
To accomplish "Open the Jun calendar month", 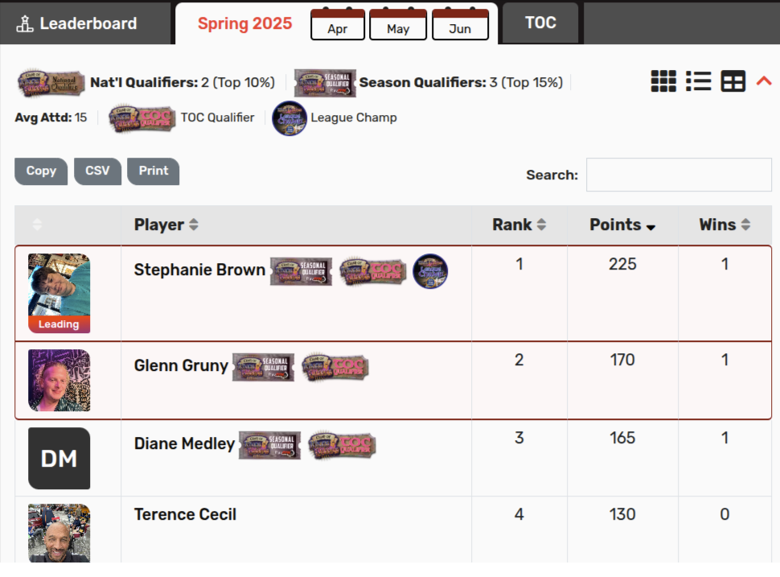I will (460, 25).
